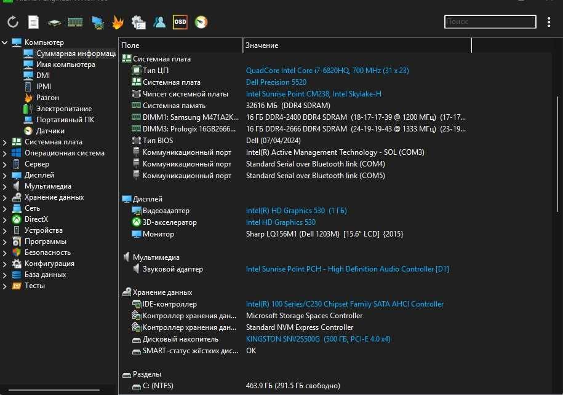563x395 pixels.
Task: Open the KINGSTON SNV2S500G link
Action: [318, 339]
